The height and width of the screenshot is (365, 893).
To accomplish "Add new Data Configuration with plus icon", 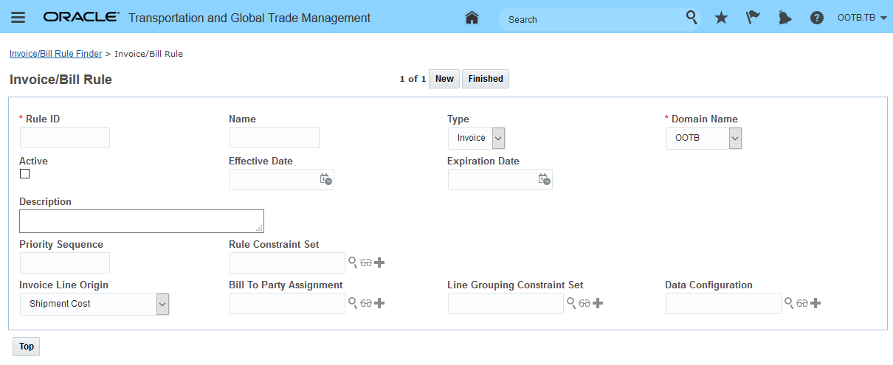I will pyautogui.click(x=816, y=303).
